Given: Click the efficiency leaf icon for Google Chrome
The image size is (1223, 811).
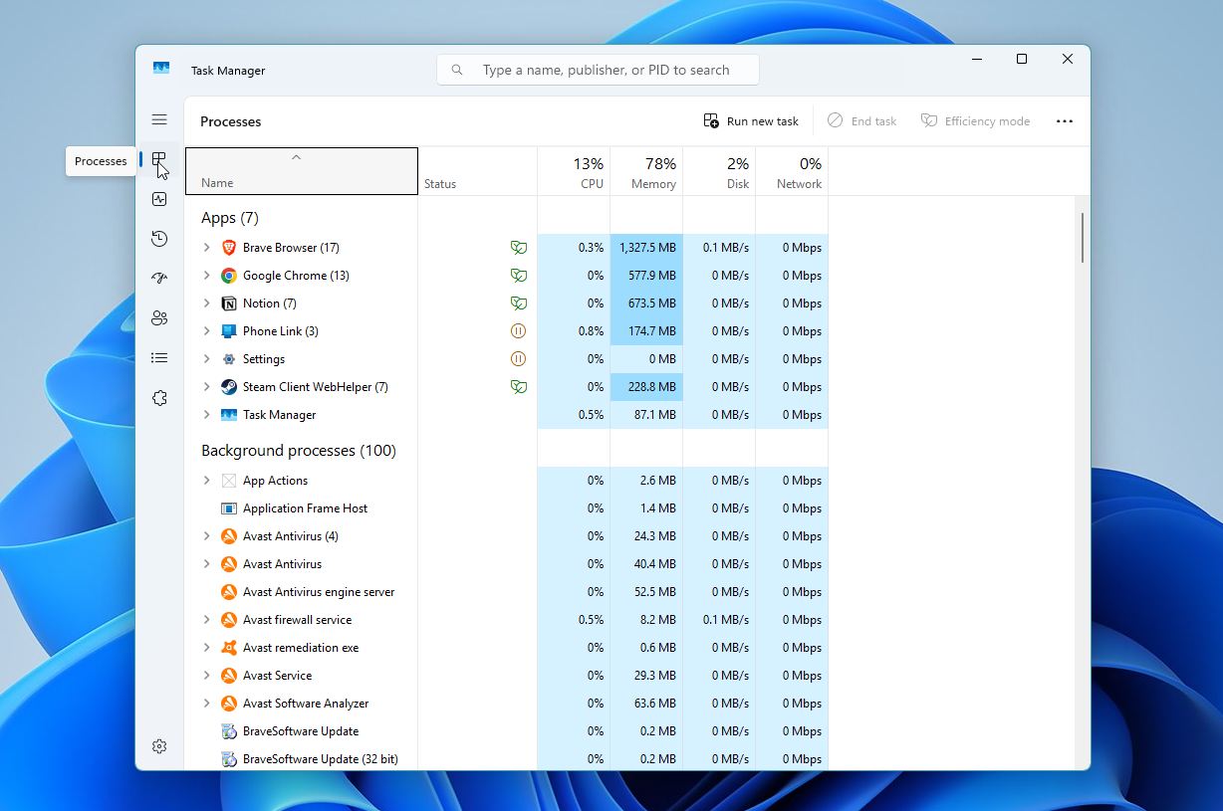Looking at the screenshot, I should [518, 276].
